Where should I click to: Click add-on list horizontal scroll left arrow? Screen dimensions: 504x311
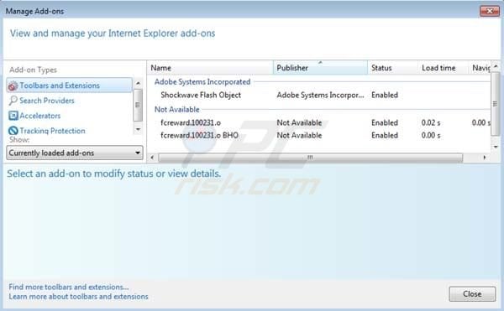[x=152, y=158]
